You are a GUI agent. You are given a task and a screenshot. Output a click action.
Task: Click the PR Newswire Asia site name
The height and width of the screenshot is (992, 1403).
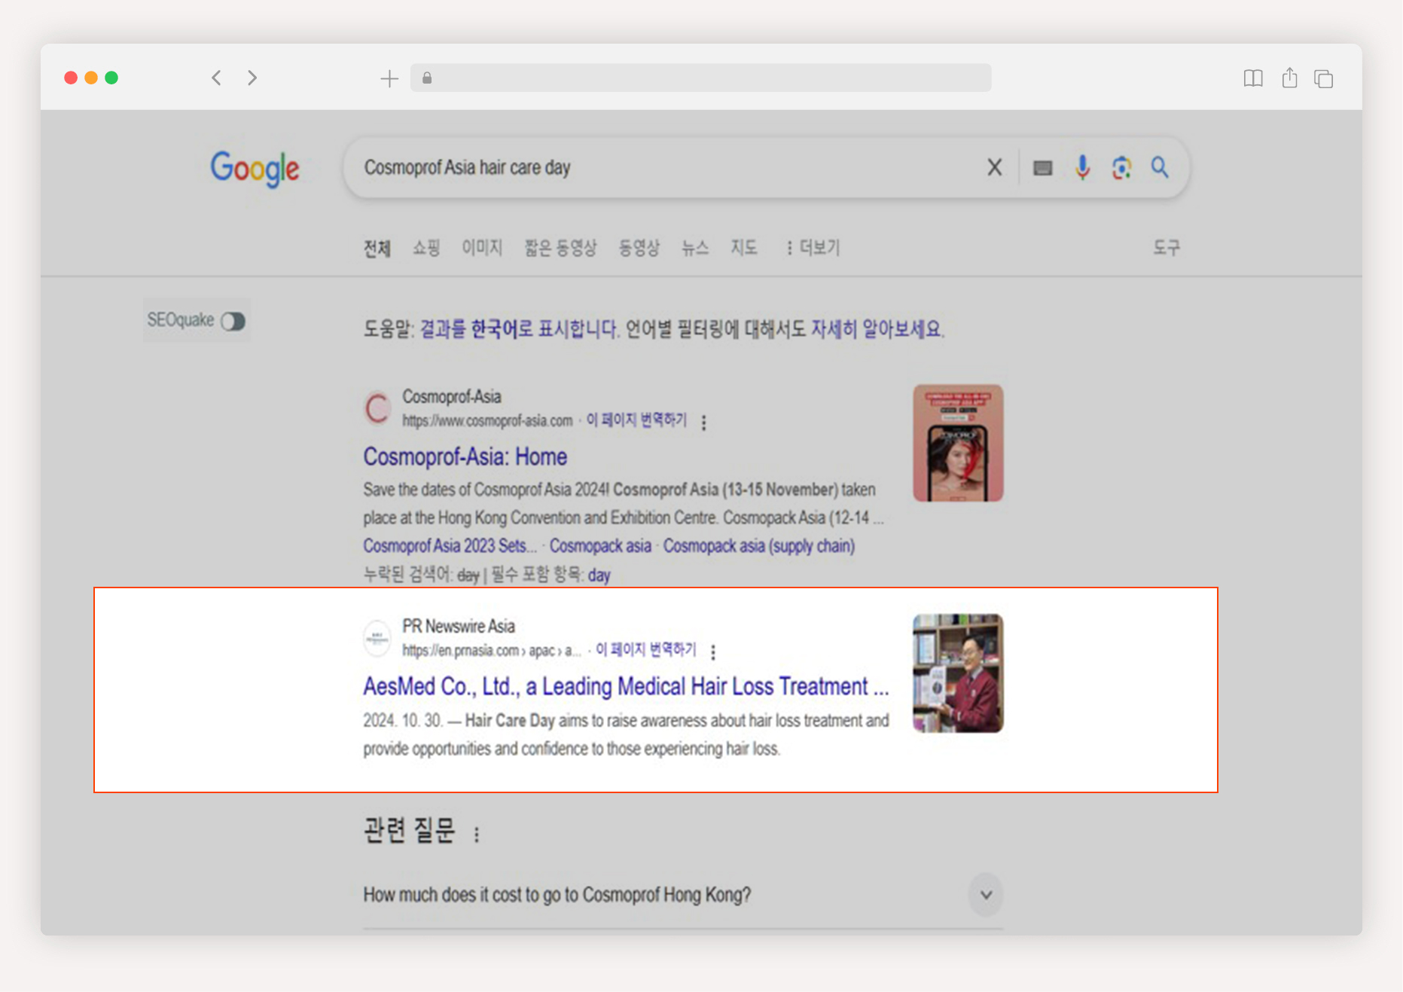coord(458,626)
